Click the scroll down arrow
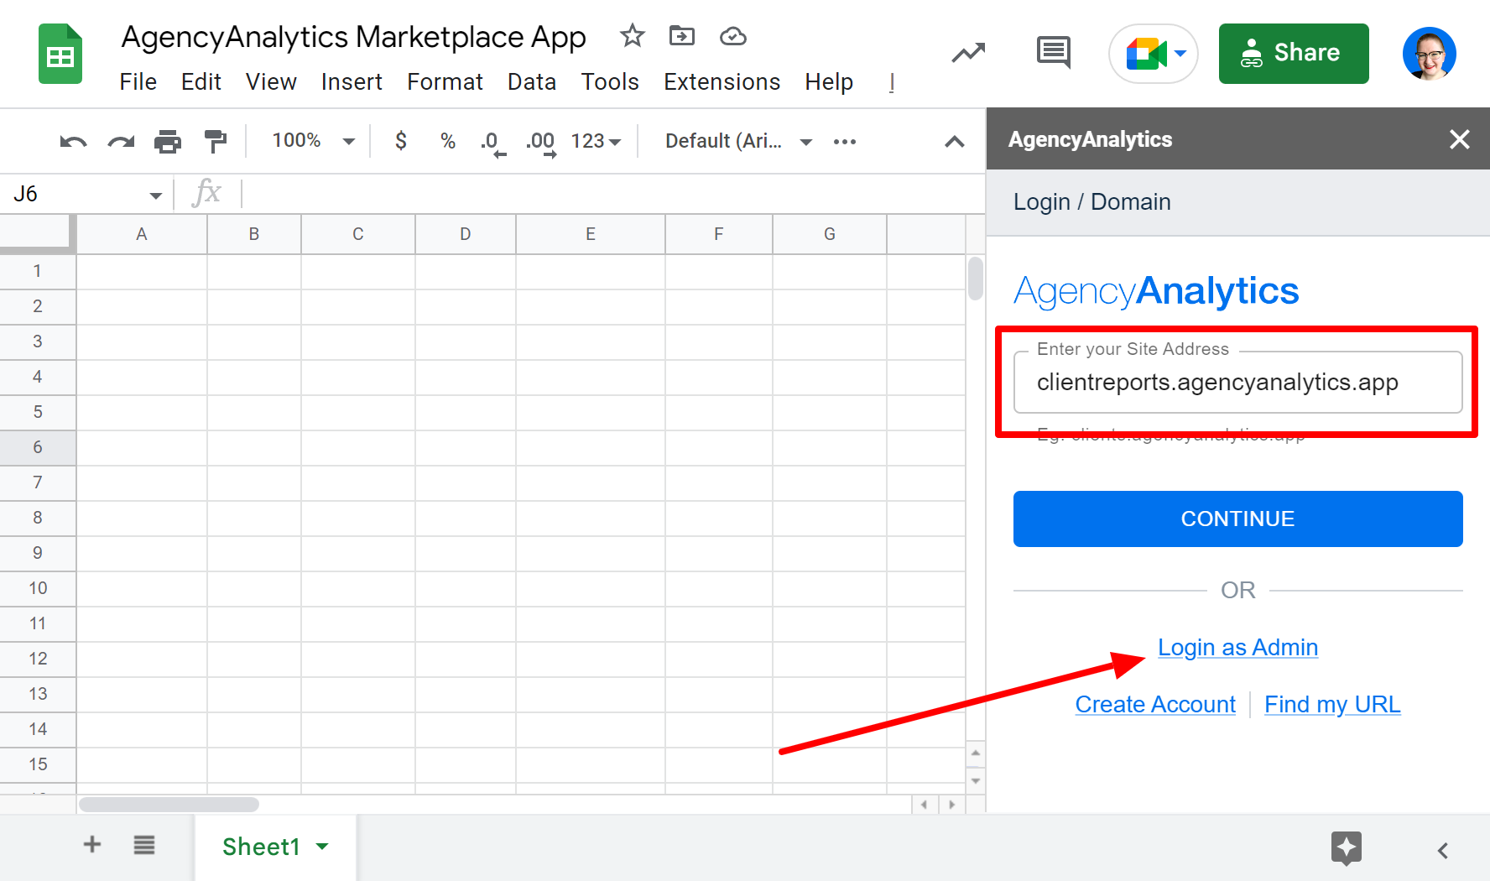The image size is (1490, 881). pyautogui.click(x=975, y=780)
